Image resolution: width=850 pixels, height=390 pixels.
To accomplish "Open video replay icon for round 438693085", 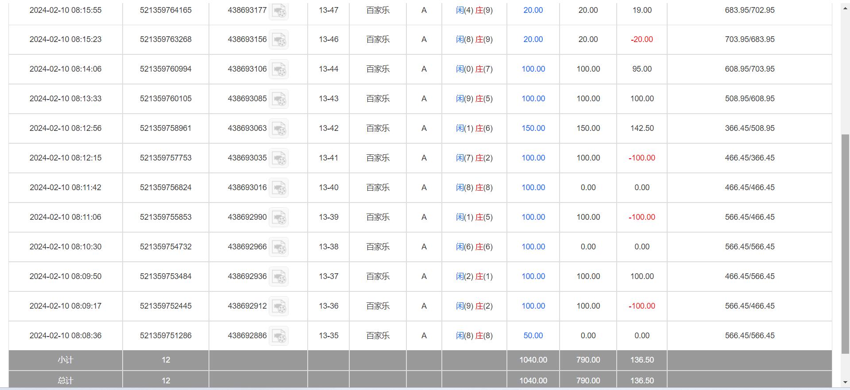I will (x=279, y=99).
